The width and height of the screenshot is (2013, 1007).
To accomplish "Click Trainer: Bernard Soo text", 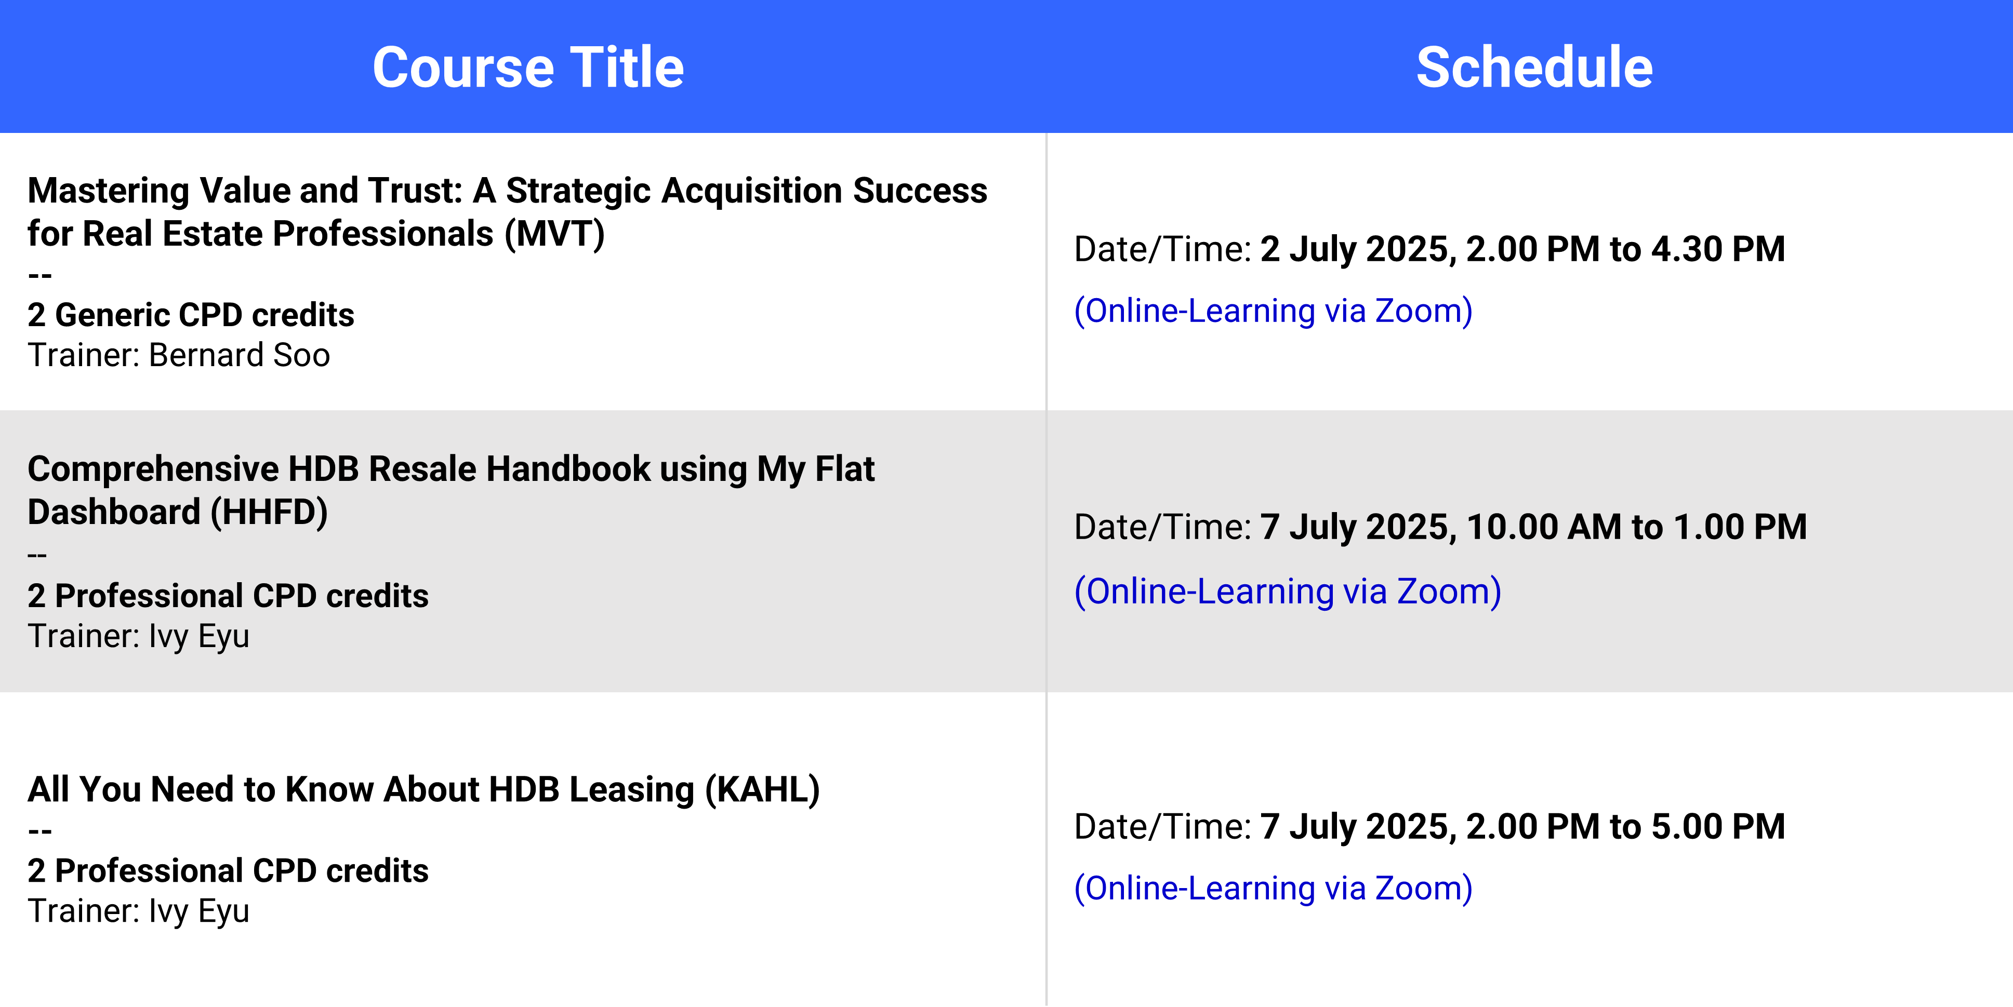I will point(179,355).
